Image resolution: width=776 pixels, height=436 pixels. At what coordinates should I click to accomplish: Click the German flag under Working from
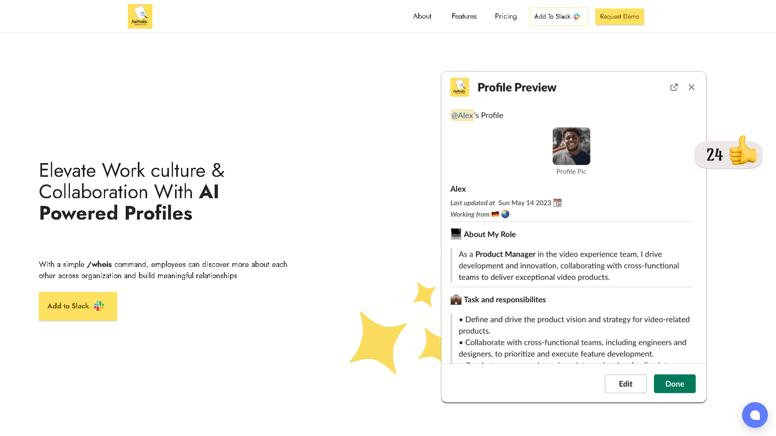pos(495,214)
